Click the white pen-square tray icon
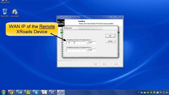 (157, 93)
